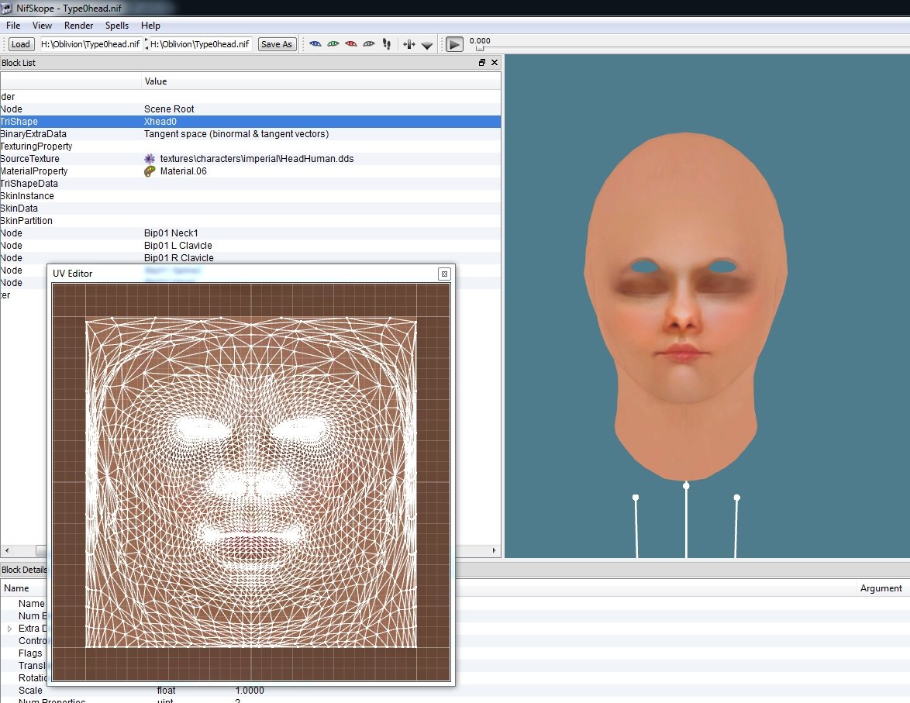Click the swap arrows between file paths
Viewport: 910px width, 703px height.
pos(146,44)
